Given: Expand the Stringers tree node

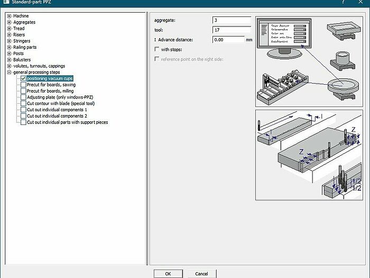Looking at the screenshot, I should pyautogui.click(x=9, y=41).
